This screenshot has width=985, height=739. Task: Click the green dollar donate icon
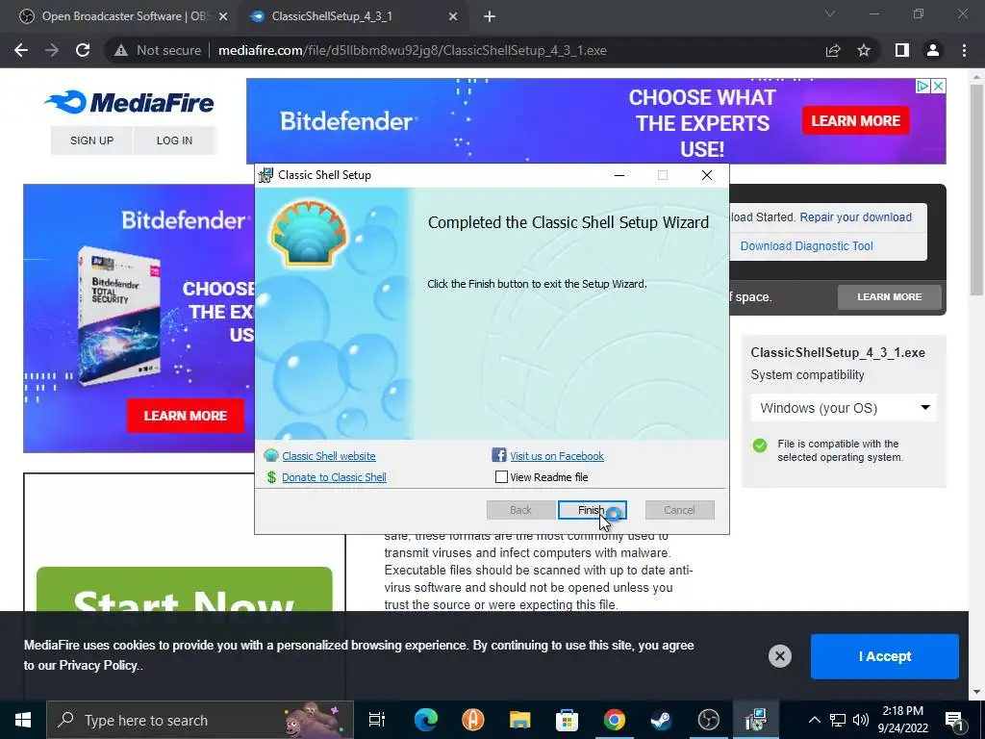[271, 477]
